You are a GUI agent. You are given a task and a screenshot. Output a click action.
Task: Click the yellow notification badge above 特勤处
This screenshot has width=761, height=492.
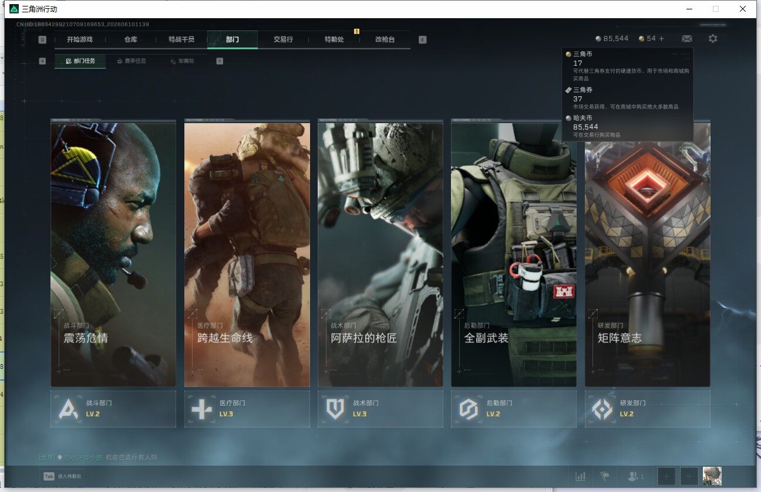(x=356, y=31)
